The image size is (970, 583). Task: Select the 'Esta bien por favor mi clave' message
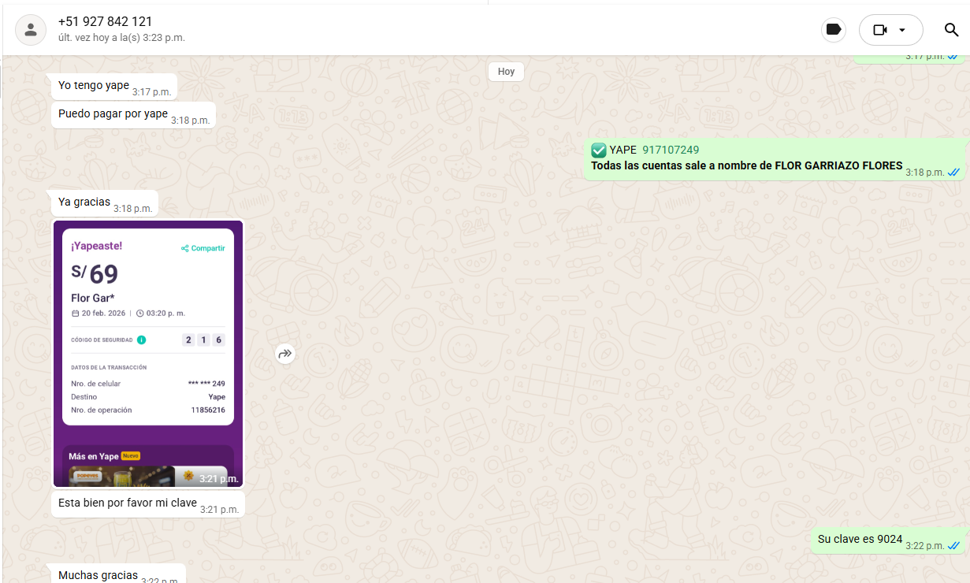[127, 503]
